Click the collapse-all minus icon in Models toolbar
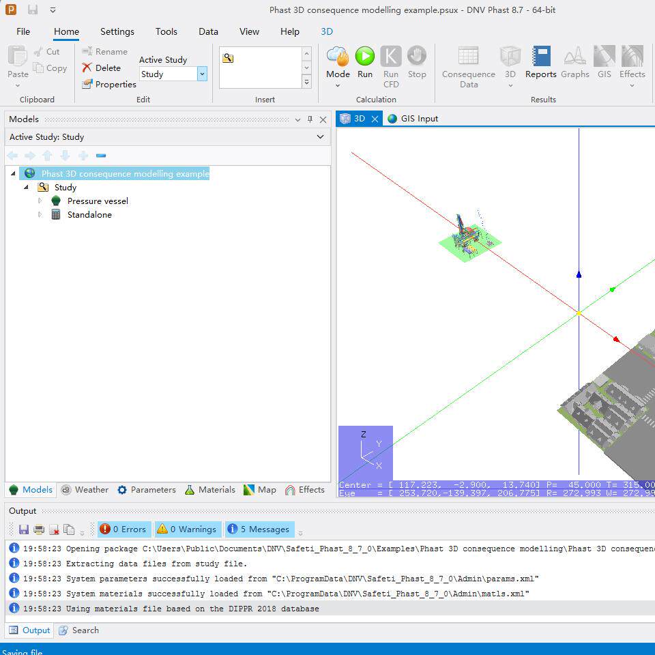The image size is (655, 655). coord(101,156)
